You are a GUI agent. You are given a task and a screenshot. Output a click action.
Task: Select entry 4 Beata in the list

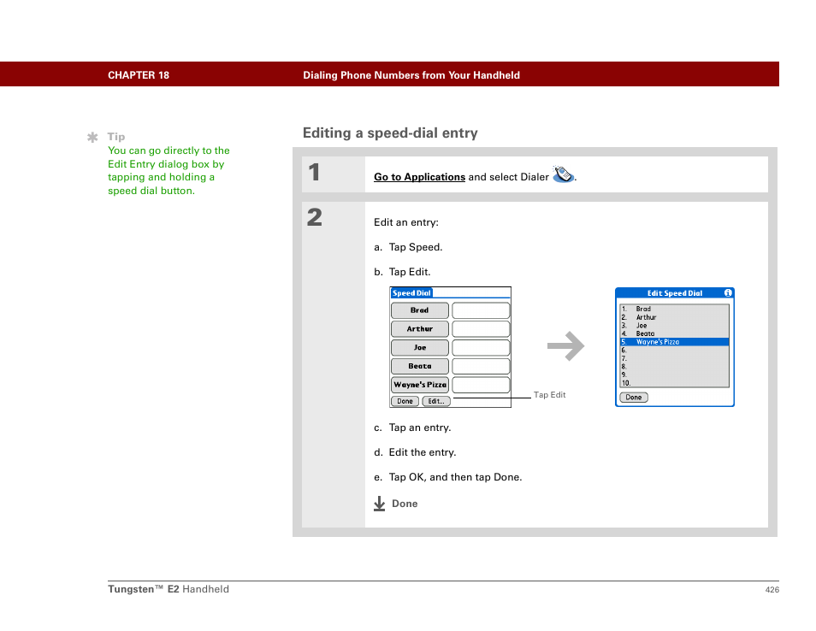click(x=675, y=334)
